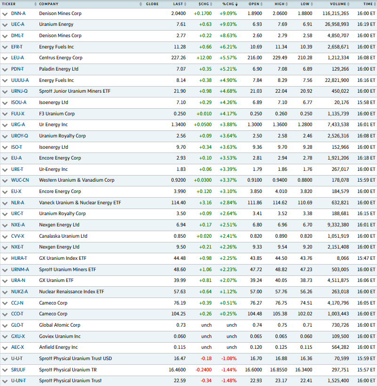Select 'F3 Uranium Corp' company name
377x386 pixels.
tap(57, 114)
